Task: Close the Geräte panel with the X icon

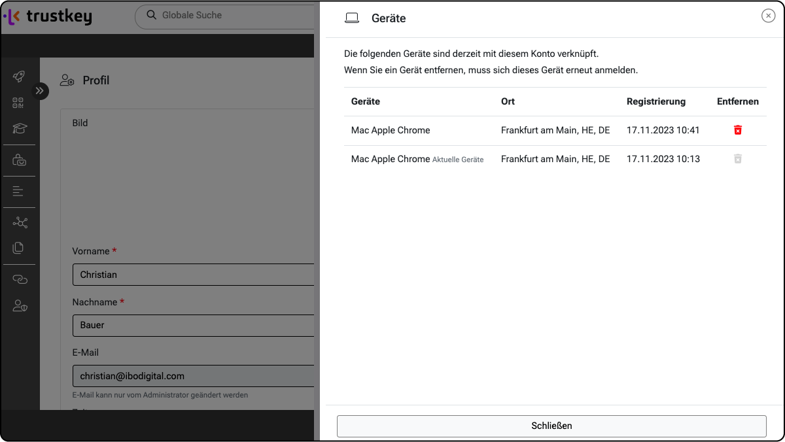Action: pyautogui.click(x=768, y=16)
